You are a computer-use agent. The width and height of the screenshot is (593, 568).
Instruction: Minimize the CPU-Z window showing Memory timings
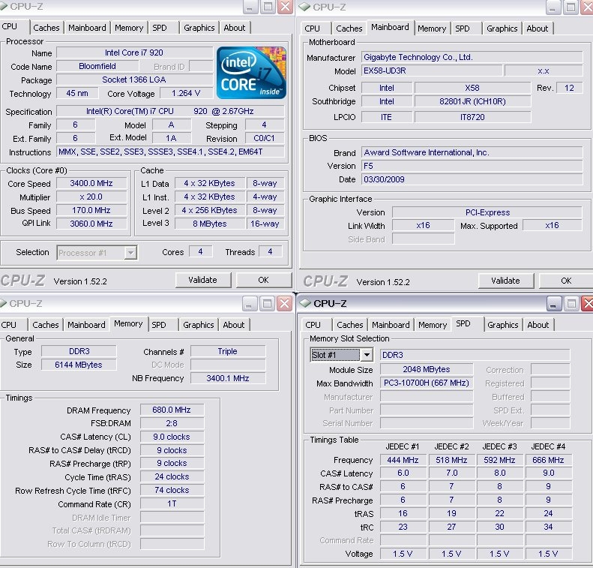coord(250,303)
